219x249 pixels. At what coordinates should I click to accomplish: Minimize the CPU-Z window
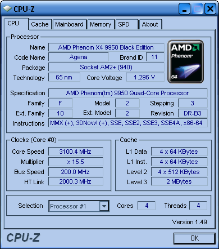pos(184,8)
